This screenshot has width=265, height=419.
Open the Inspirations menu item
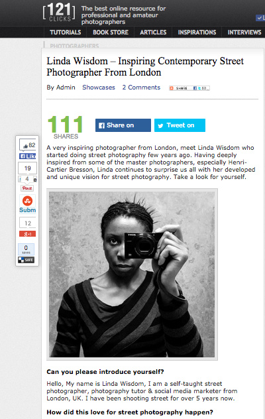(197, 32)
